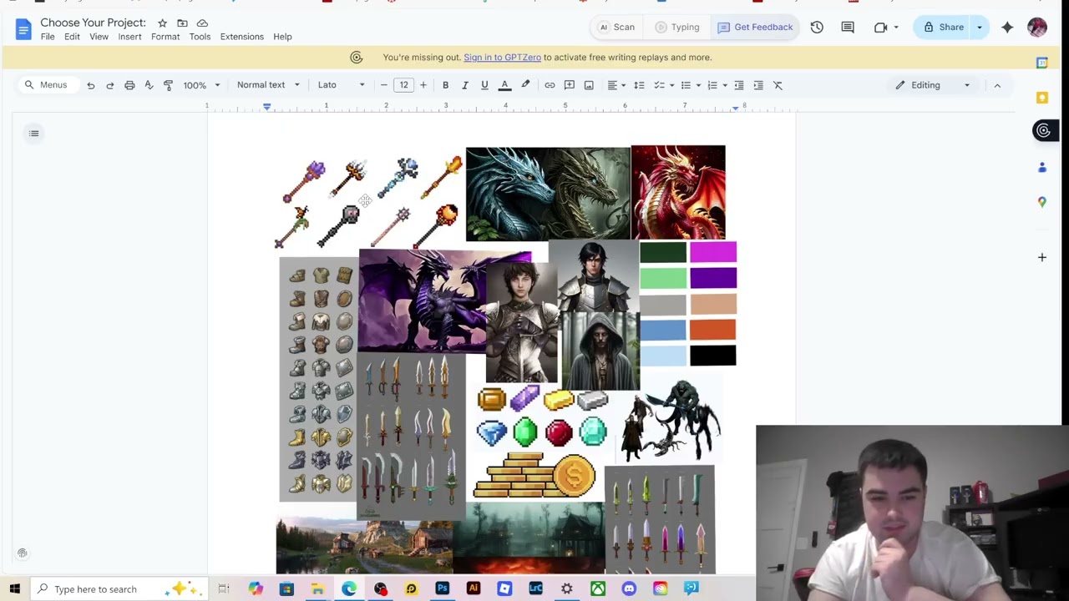Open the Google account avatar
The image size is (1069, 601).
click(1037, 28)
